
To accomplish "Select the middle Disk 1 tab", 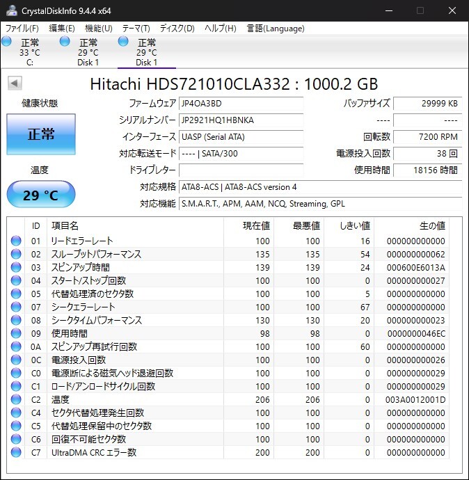I will [88, 52].
